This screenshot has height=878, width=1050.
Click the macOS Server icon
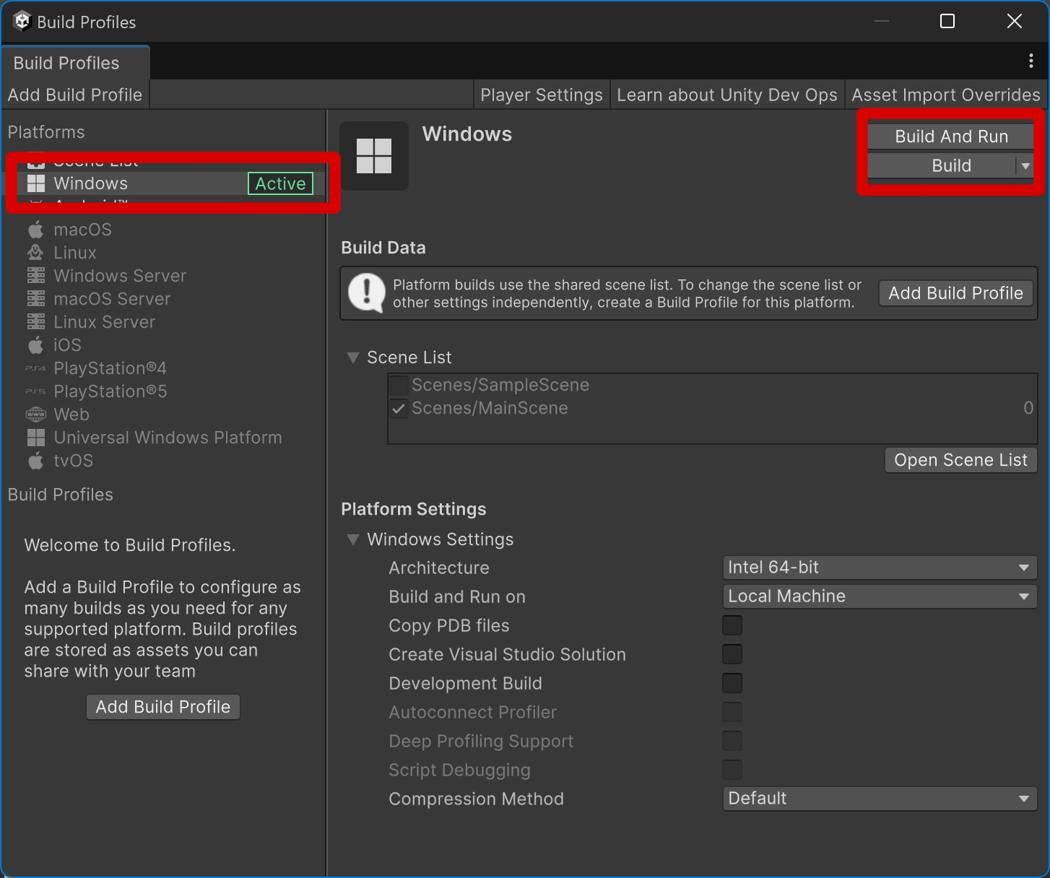pos(36,299)
